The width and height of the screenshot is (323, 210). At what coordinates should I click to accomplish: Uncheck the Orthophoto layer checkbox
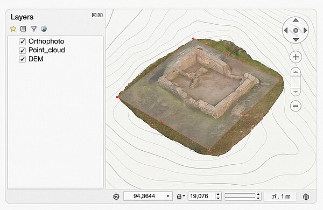pyautogui.click(x=22, y=41)
